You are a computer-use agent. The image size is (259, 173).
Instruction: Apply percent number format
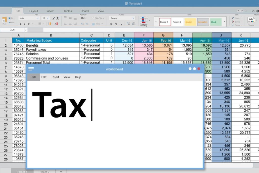point(116,24)
